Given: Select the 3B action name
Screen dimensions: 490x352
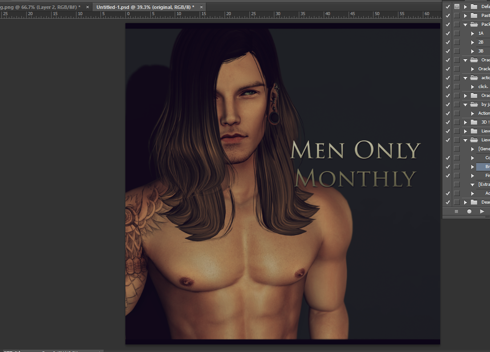Looking at the screenshot, I should point(481,51).
